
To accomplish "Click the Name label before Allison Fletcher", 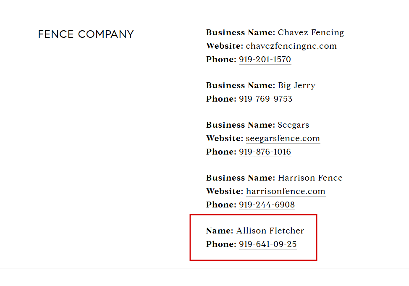I will [x=220, y=231].
